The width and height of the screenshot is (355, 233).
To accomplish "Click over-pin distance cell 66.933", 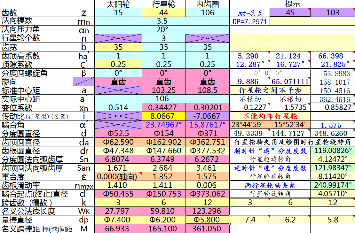I will tap(118, 228).
